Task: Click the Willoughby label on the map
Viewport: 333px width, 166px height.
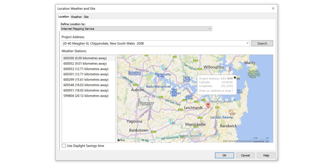Action: point(213,67)
